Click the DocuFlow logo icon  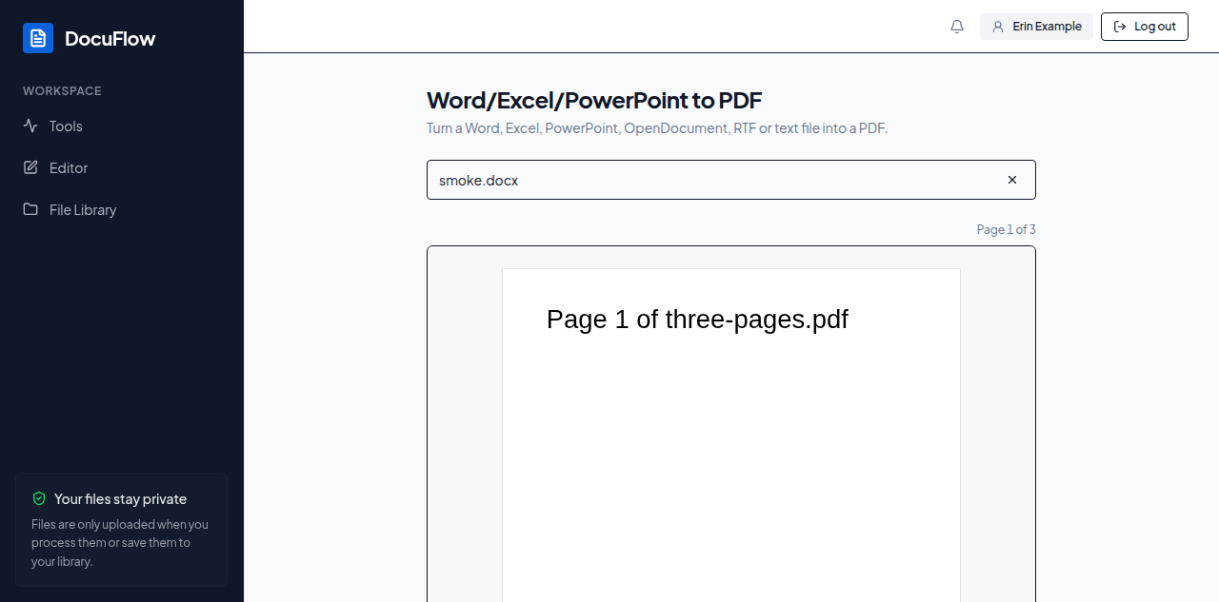click(38, 38)
